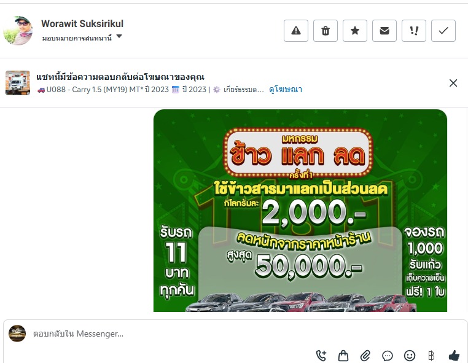
Task: Send a thumbs-up like
Action: click(454, 356)
